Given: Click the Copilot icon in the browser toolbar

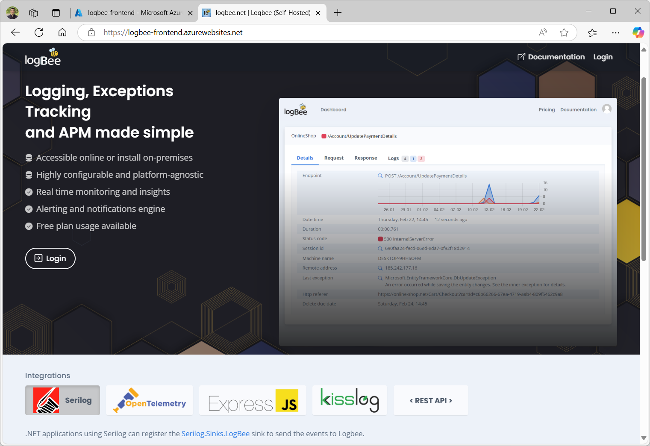Looking at the screenshot, I should coord(638,32).
